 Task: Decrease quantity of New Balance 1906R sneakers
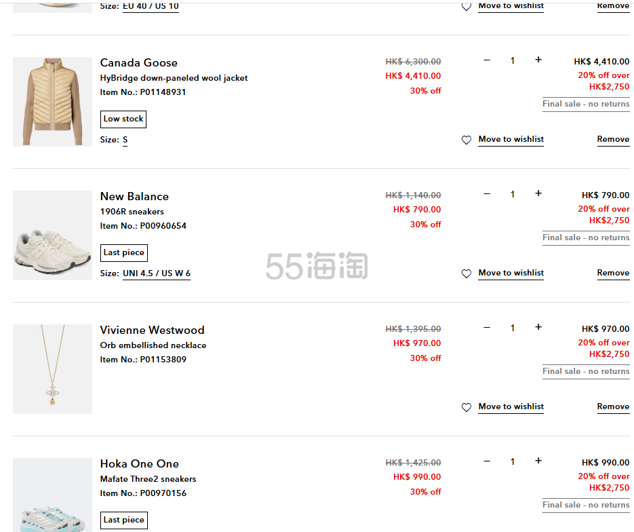click(x=487, y=193)
